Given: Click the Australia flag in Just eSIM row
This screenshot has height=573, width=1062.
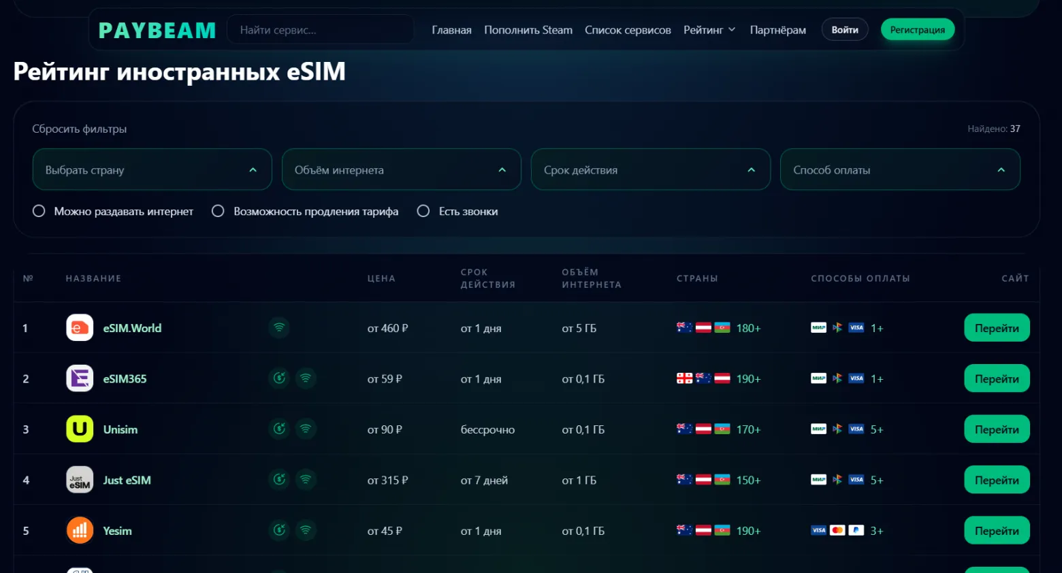Looking at the screenshot, I should 684,480.
